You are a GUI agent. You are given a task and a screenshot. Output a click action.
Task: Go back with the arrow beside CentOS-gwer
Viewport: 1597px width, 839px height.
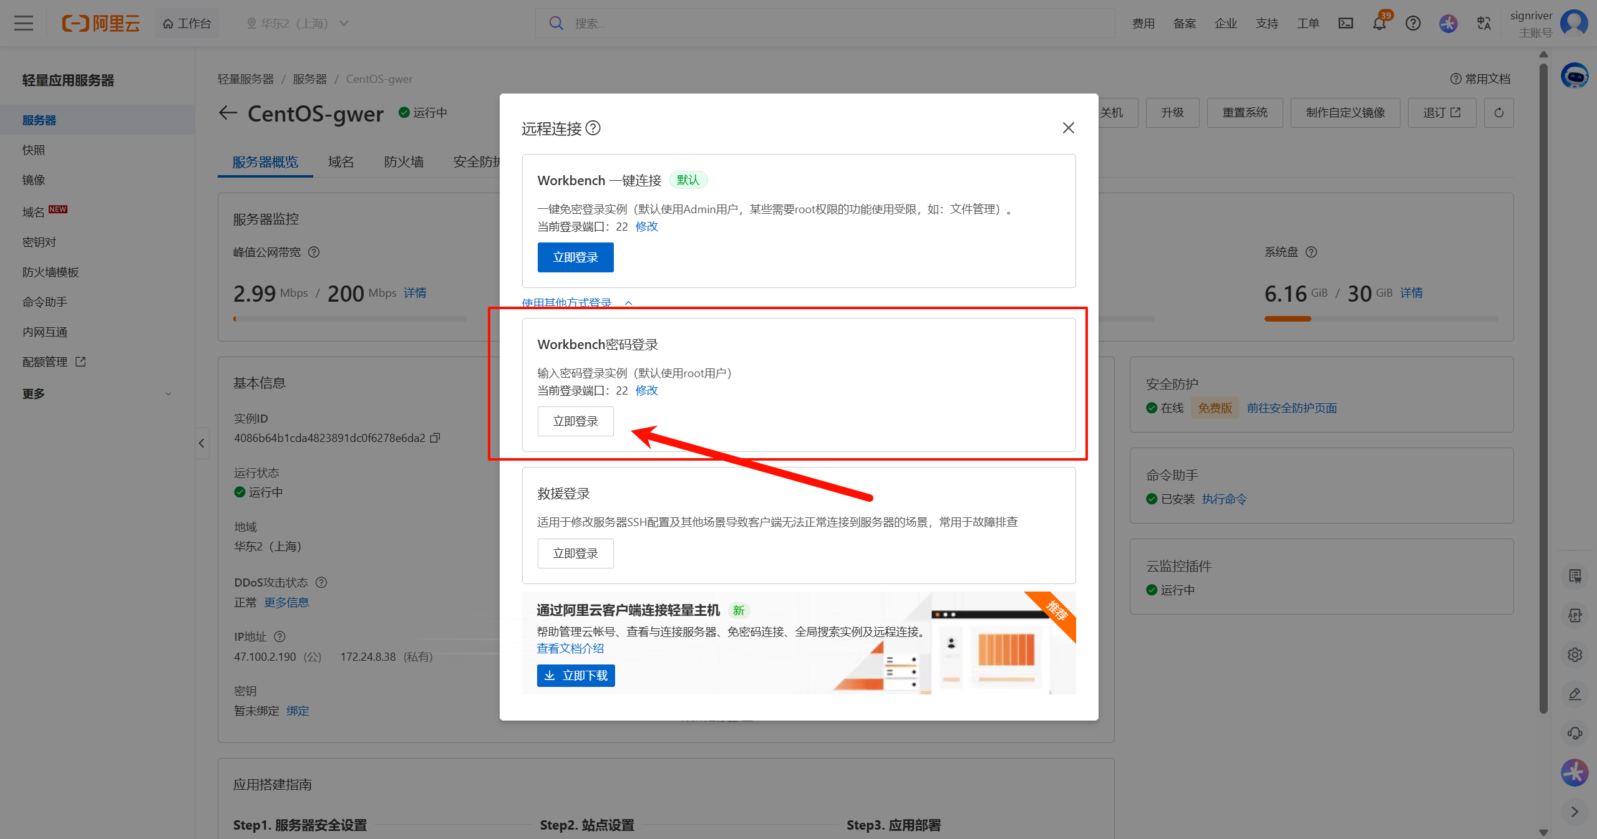228,113
